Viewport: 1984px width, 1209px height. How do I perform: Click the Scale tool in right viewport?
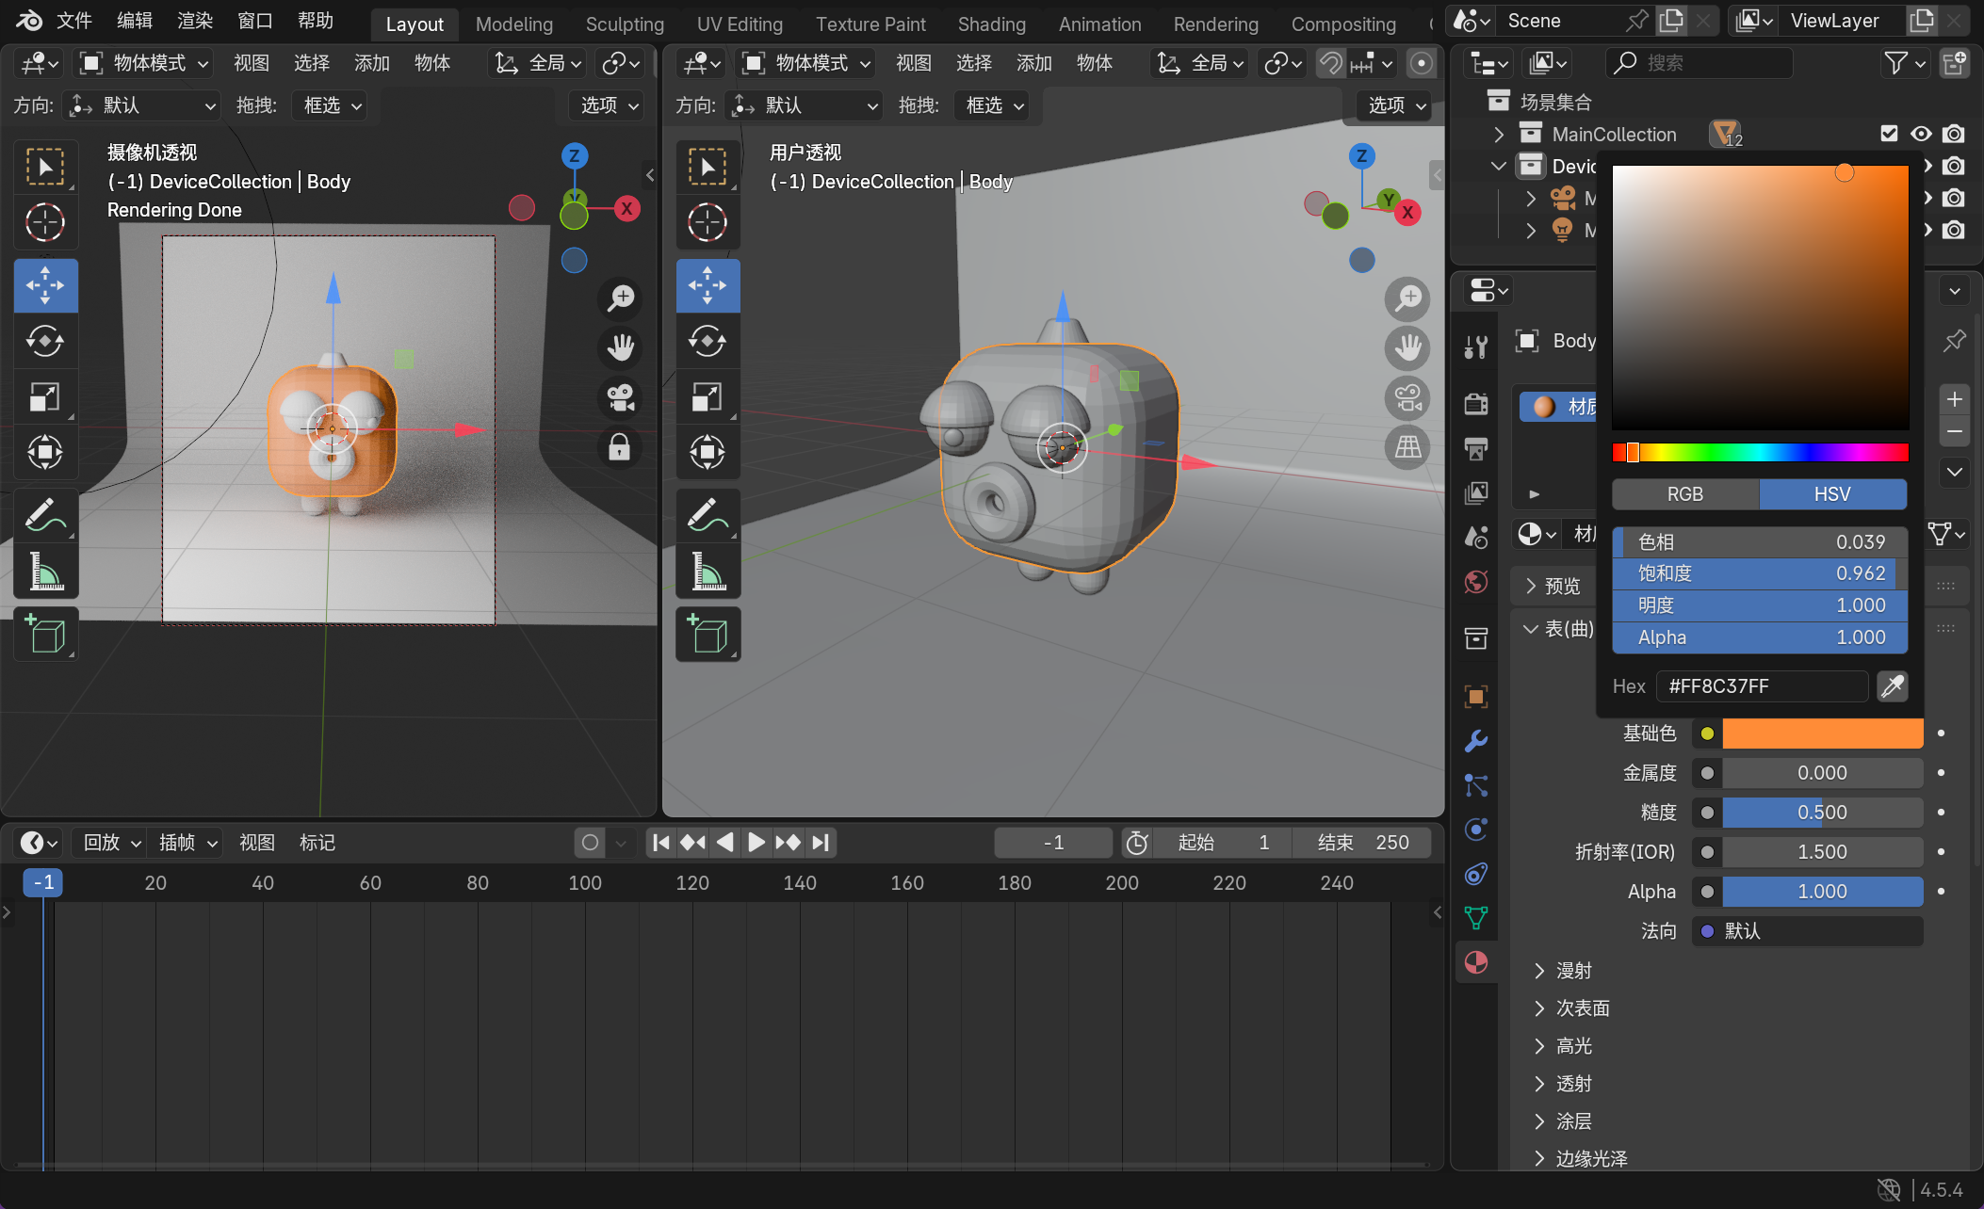click(707, 397)
